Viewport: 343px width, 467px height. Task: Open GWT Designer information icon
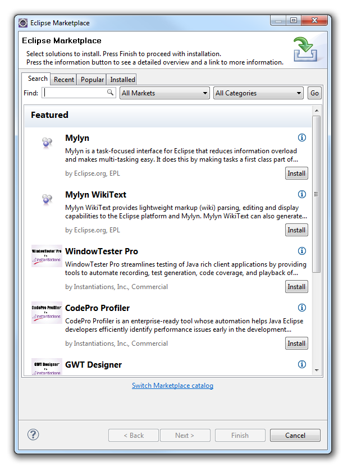[x=301, y=364]
